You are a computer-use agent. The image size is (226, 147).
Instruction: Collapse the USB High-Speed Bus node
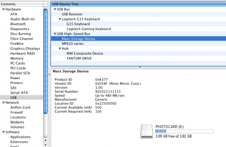pos(55,34)
